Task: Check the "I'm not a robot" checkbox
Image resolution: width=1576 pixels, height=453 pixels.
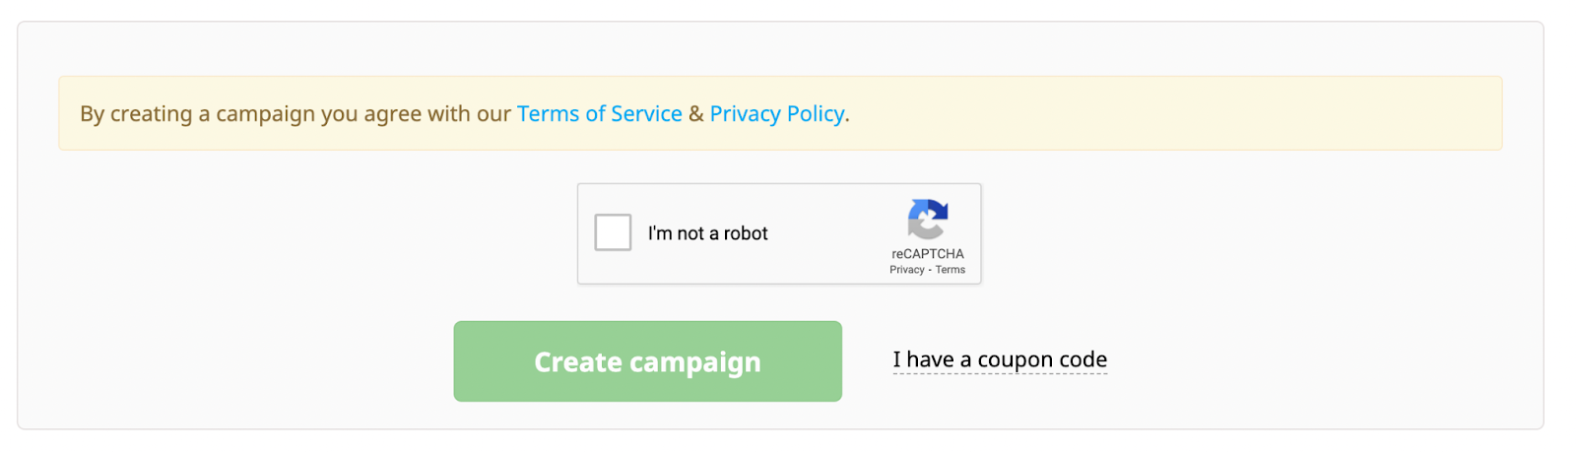Action: 613,233
